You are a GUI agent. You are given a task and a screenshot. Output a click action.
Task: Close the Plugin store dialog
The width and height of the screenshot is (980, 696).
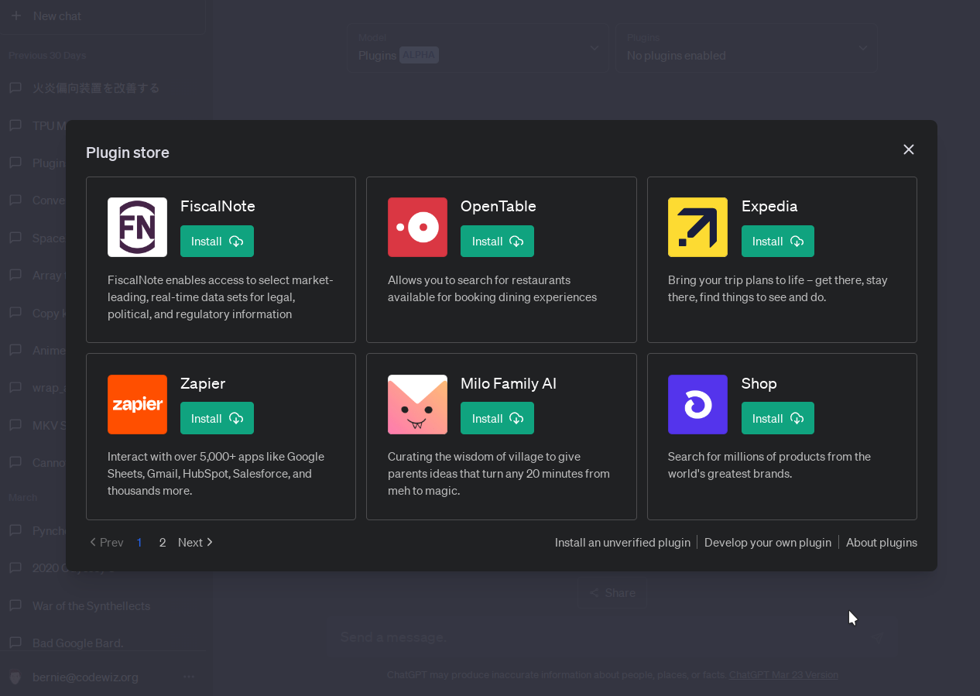(908, 149)
